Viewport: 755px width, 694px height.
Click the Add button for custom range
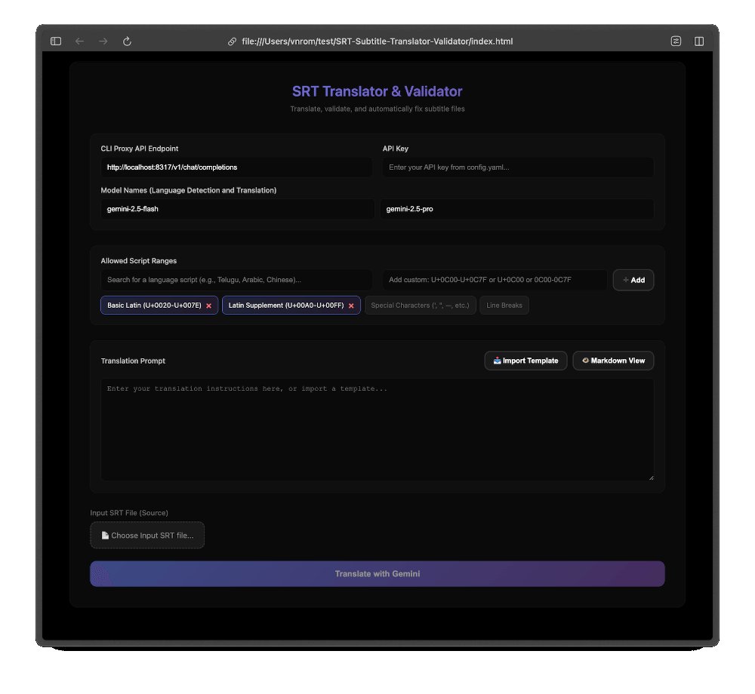coord(633,280)
